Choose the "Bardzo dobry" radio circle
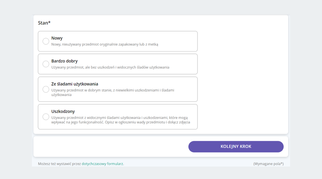Viewport: 322px width, 179px height. pos(46,64)
